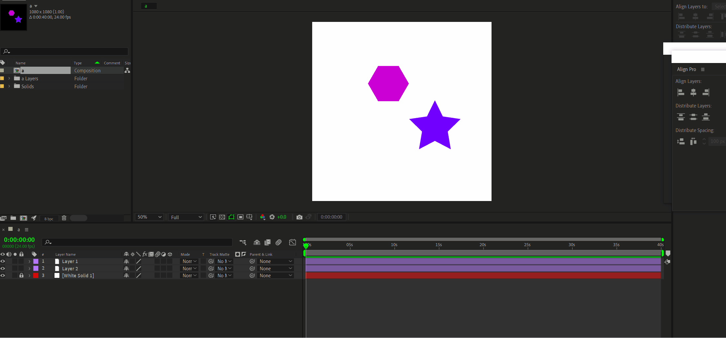This screenshot has height=338, width=726.
Task: Open blending mode dropdown for Layer 1
Action: tap(190, 261)
